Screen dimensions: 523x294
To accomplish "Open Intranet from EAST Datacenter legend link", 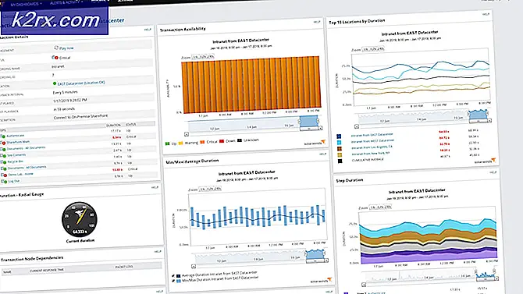I will click(x=372, y=135).
